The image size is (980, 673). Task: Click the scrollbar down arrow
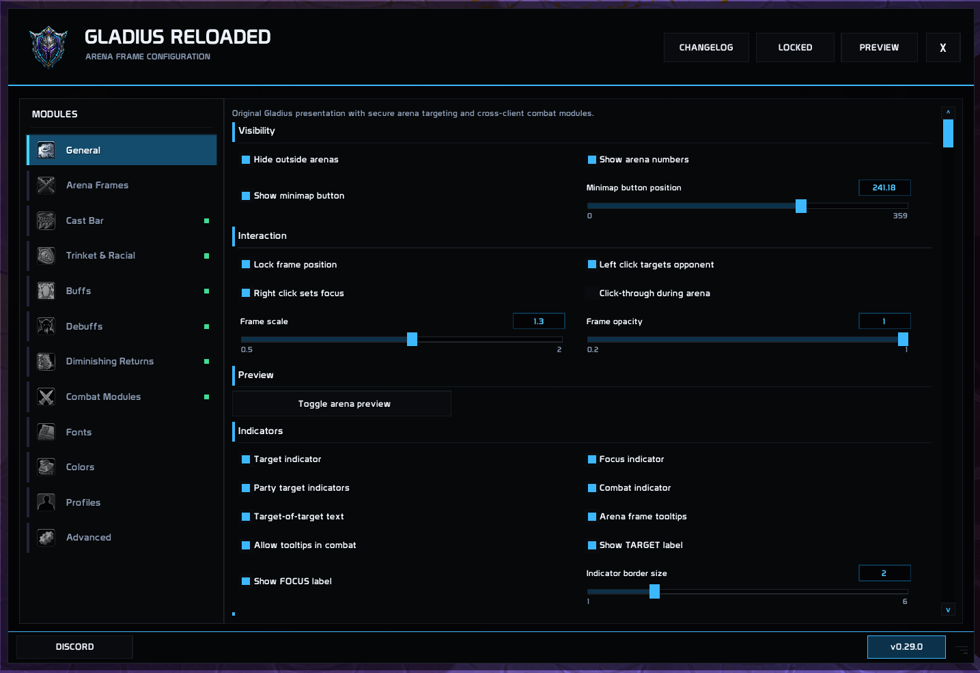click(x=948, y=610)
